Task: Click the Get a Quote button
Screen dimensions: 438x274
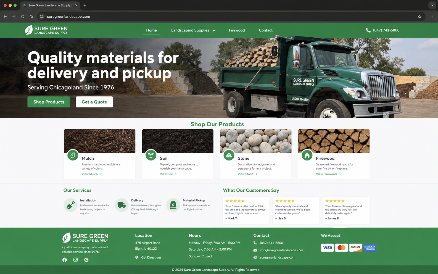Action: pos(94,102)
